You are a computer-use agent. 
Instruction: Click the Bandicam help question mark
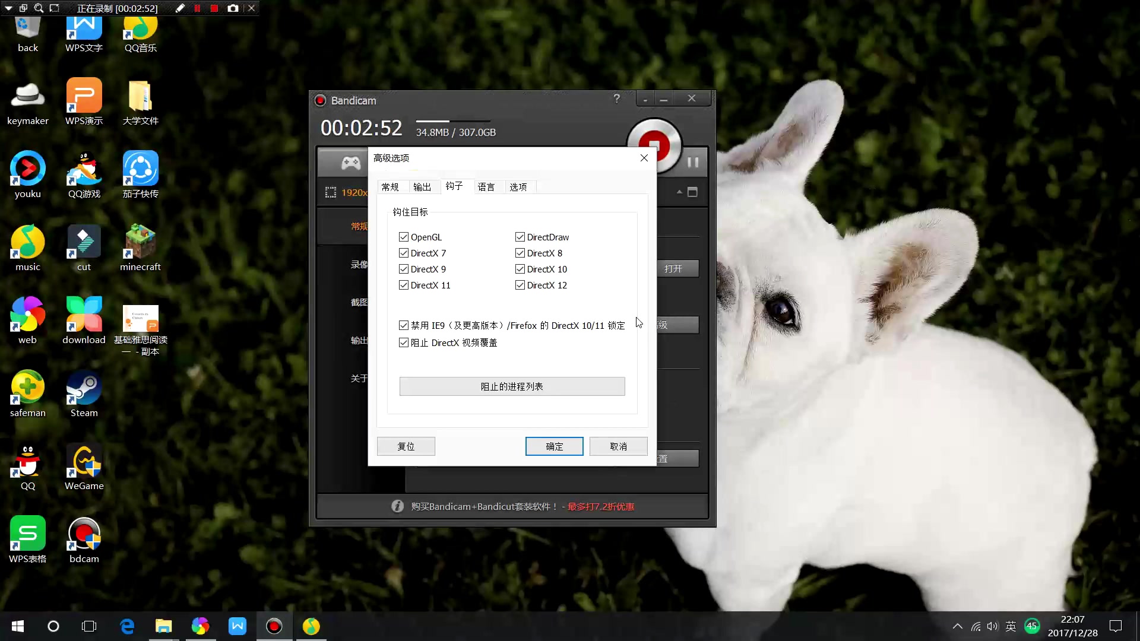[x=617, y=99]
